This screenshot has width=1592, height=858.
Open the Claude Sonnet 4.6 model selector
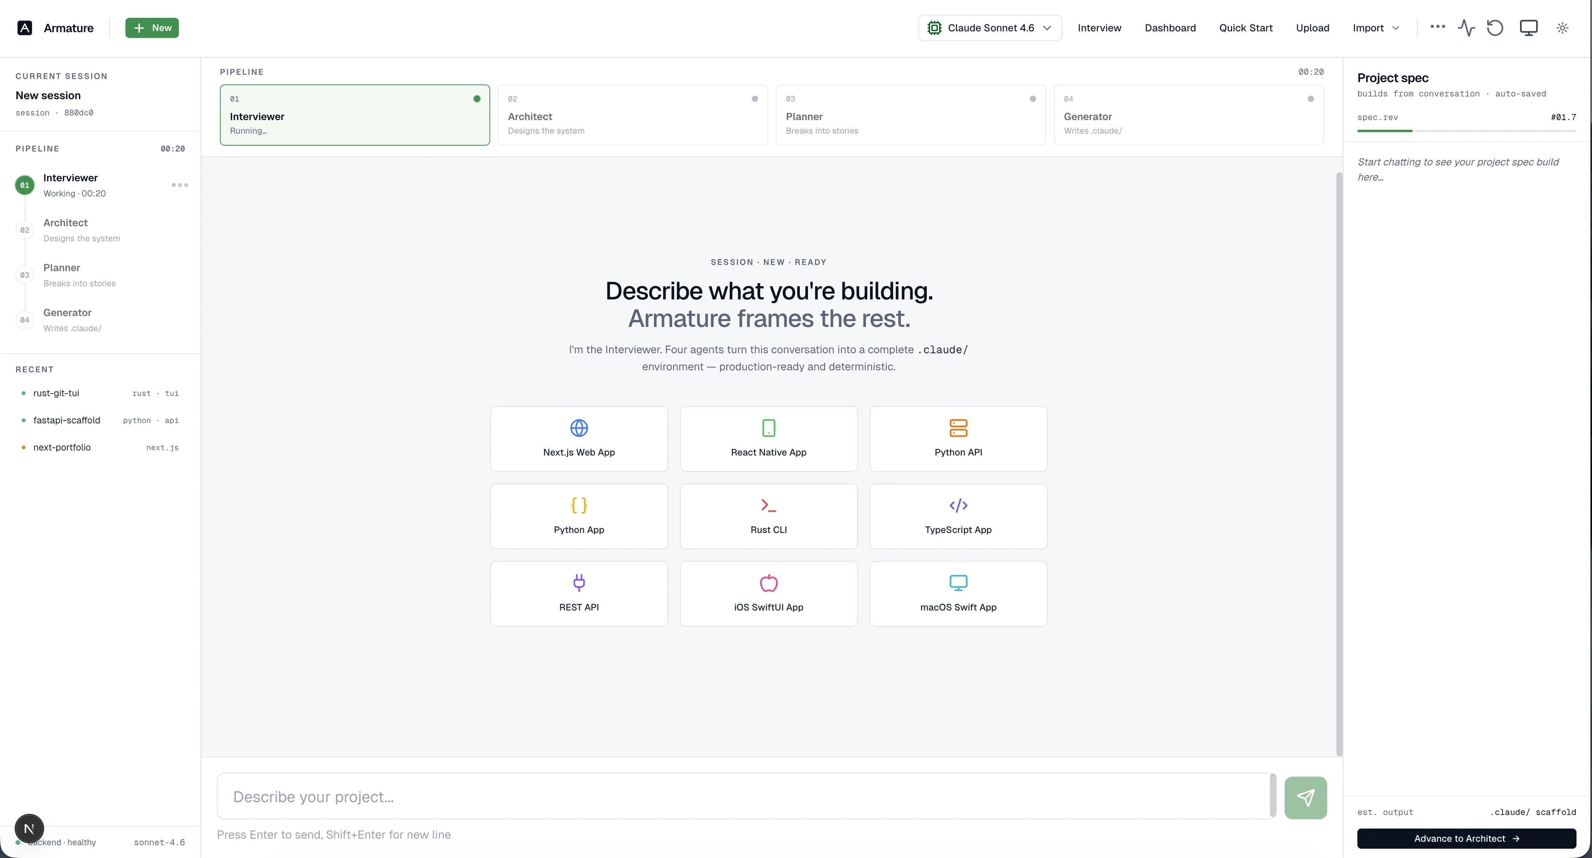point(989,28)
